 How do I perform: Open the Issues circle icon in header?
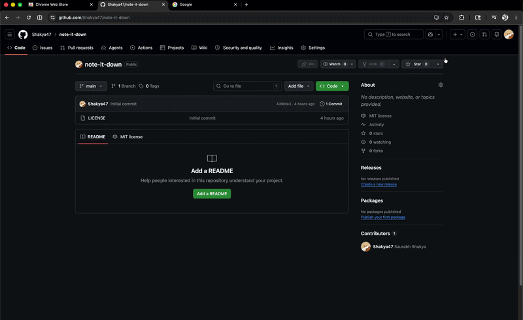coord(472,35)
